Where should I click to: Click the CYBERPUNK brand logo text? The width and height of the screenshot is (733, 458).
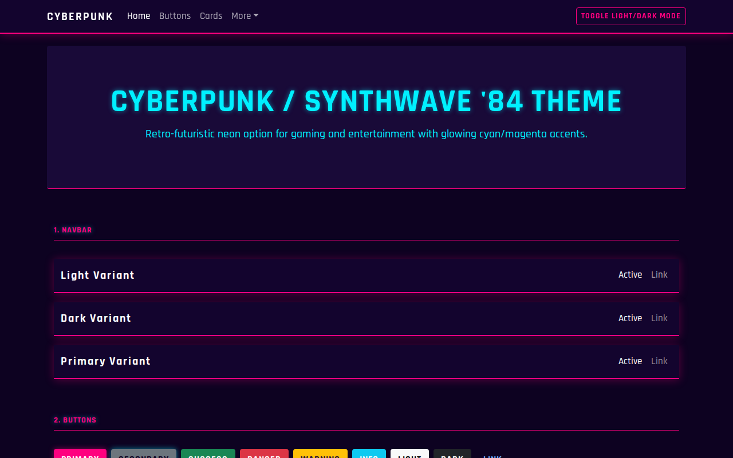[x=80, y=17]
